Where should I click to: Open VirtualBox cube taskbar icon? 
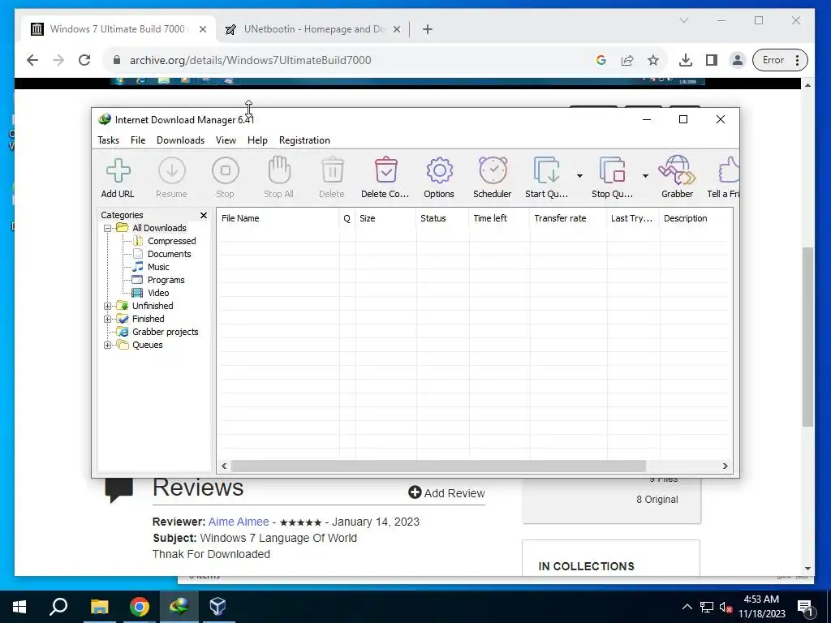(x=217, y=607)
